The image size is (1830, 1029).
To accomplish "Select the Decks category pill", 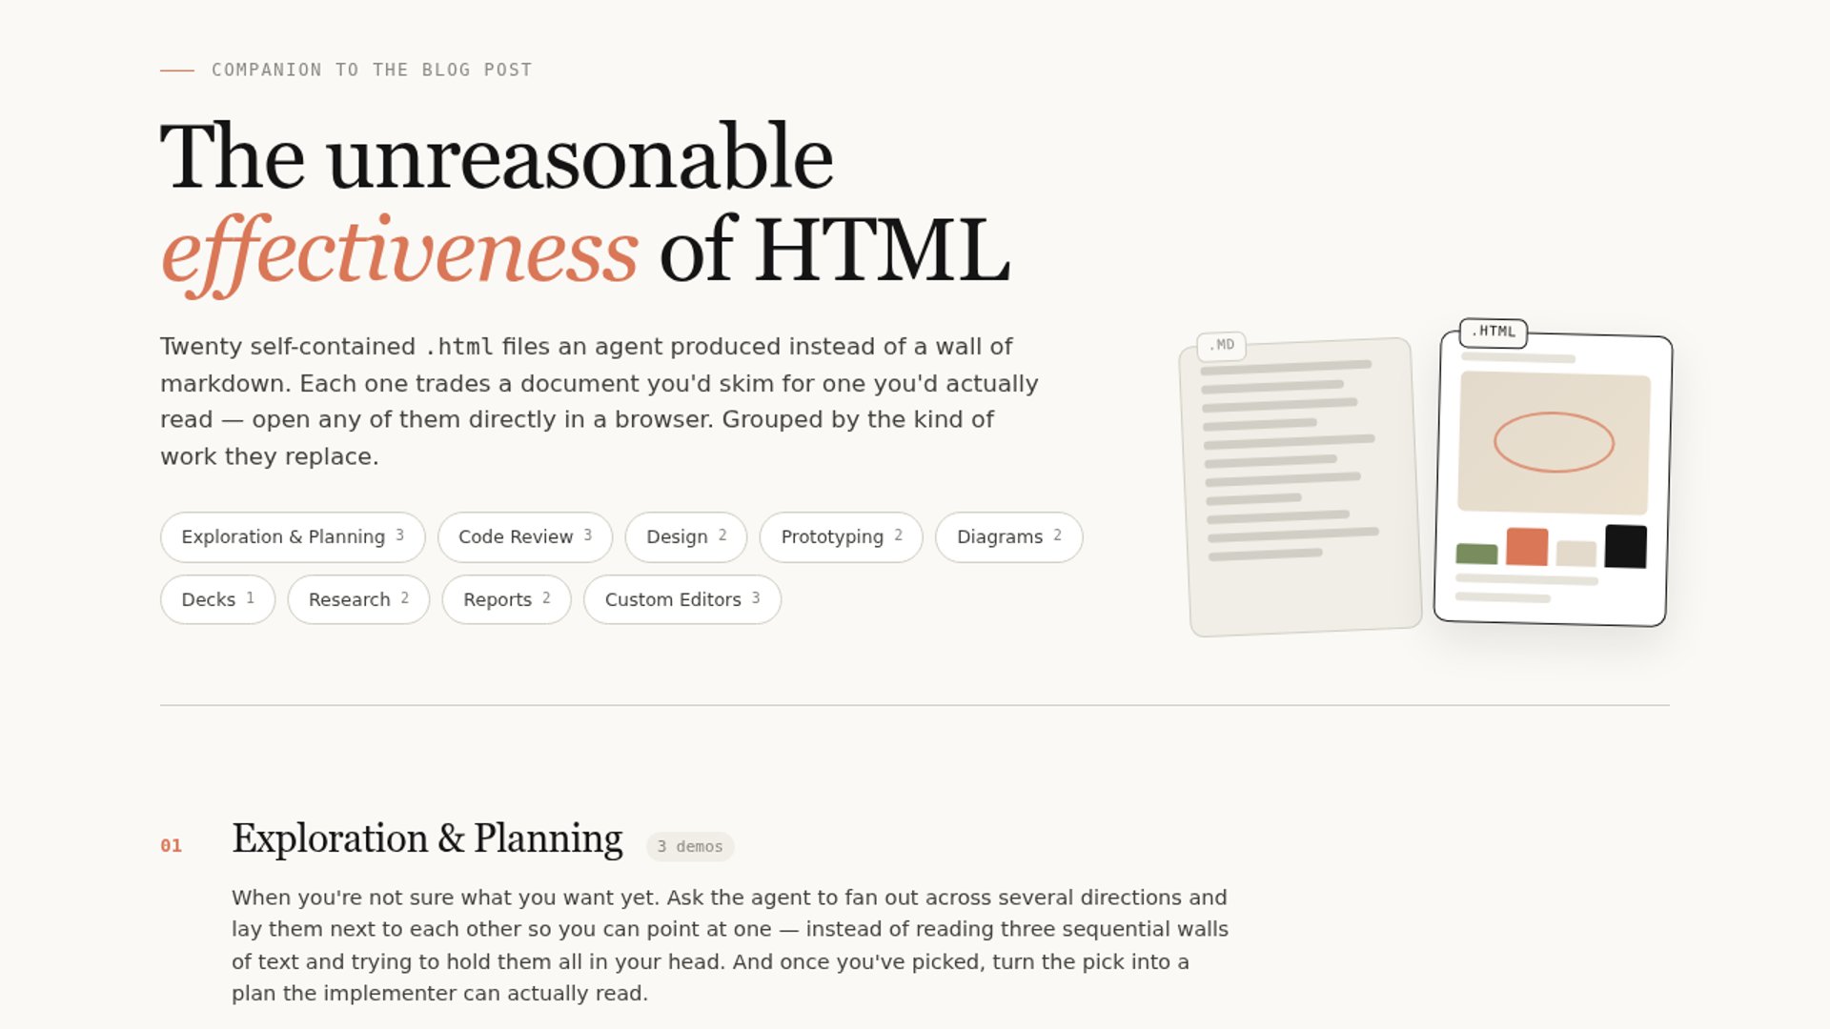I will [x=218, y=600].
